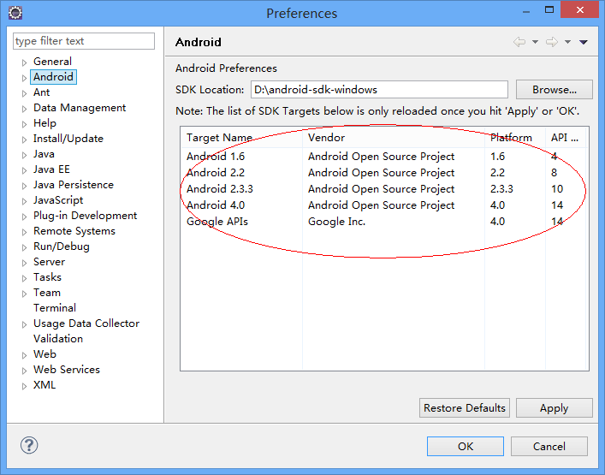Screen dimensions: 605x475
Task: Select the Android 4.0 target row
Action: click(383, 205)
